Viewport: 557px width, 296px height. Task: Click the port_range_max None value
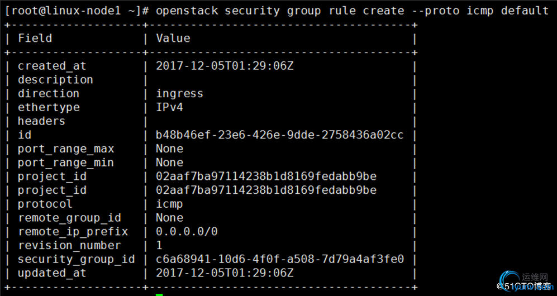169,149
